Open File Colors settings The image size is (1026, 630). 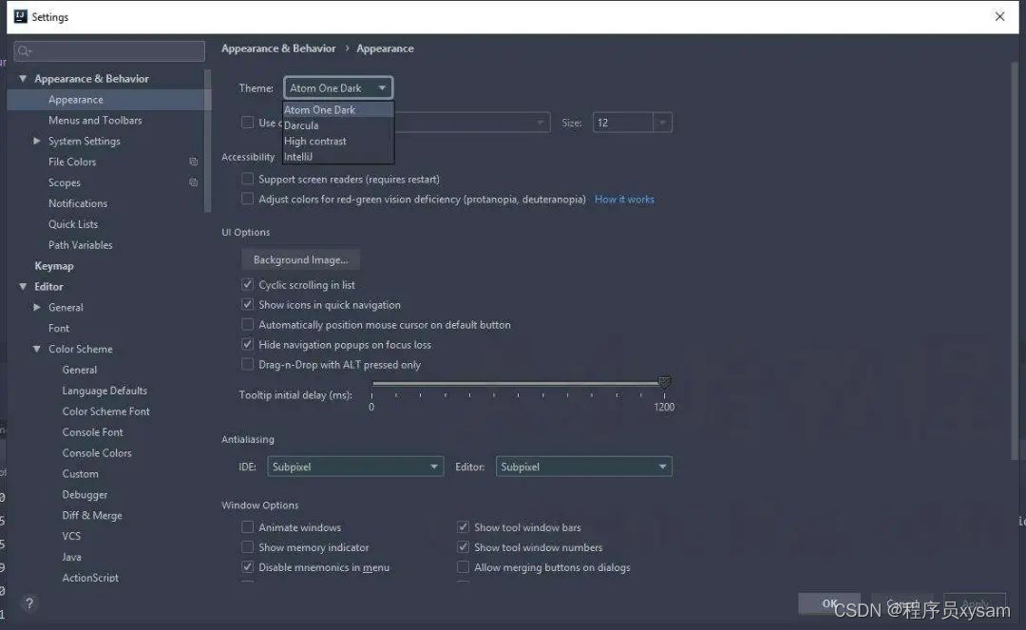coord(72,162)
